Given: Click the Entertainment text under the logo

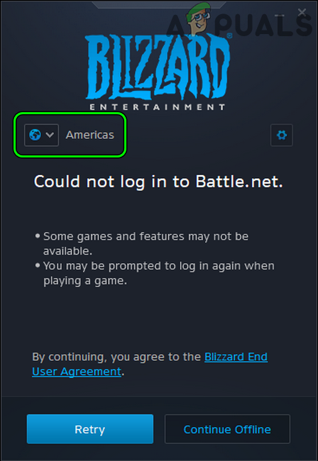Looking at the screenshot, I should (158, 106).
